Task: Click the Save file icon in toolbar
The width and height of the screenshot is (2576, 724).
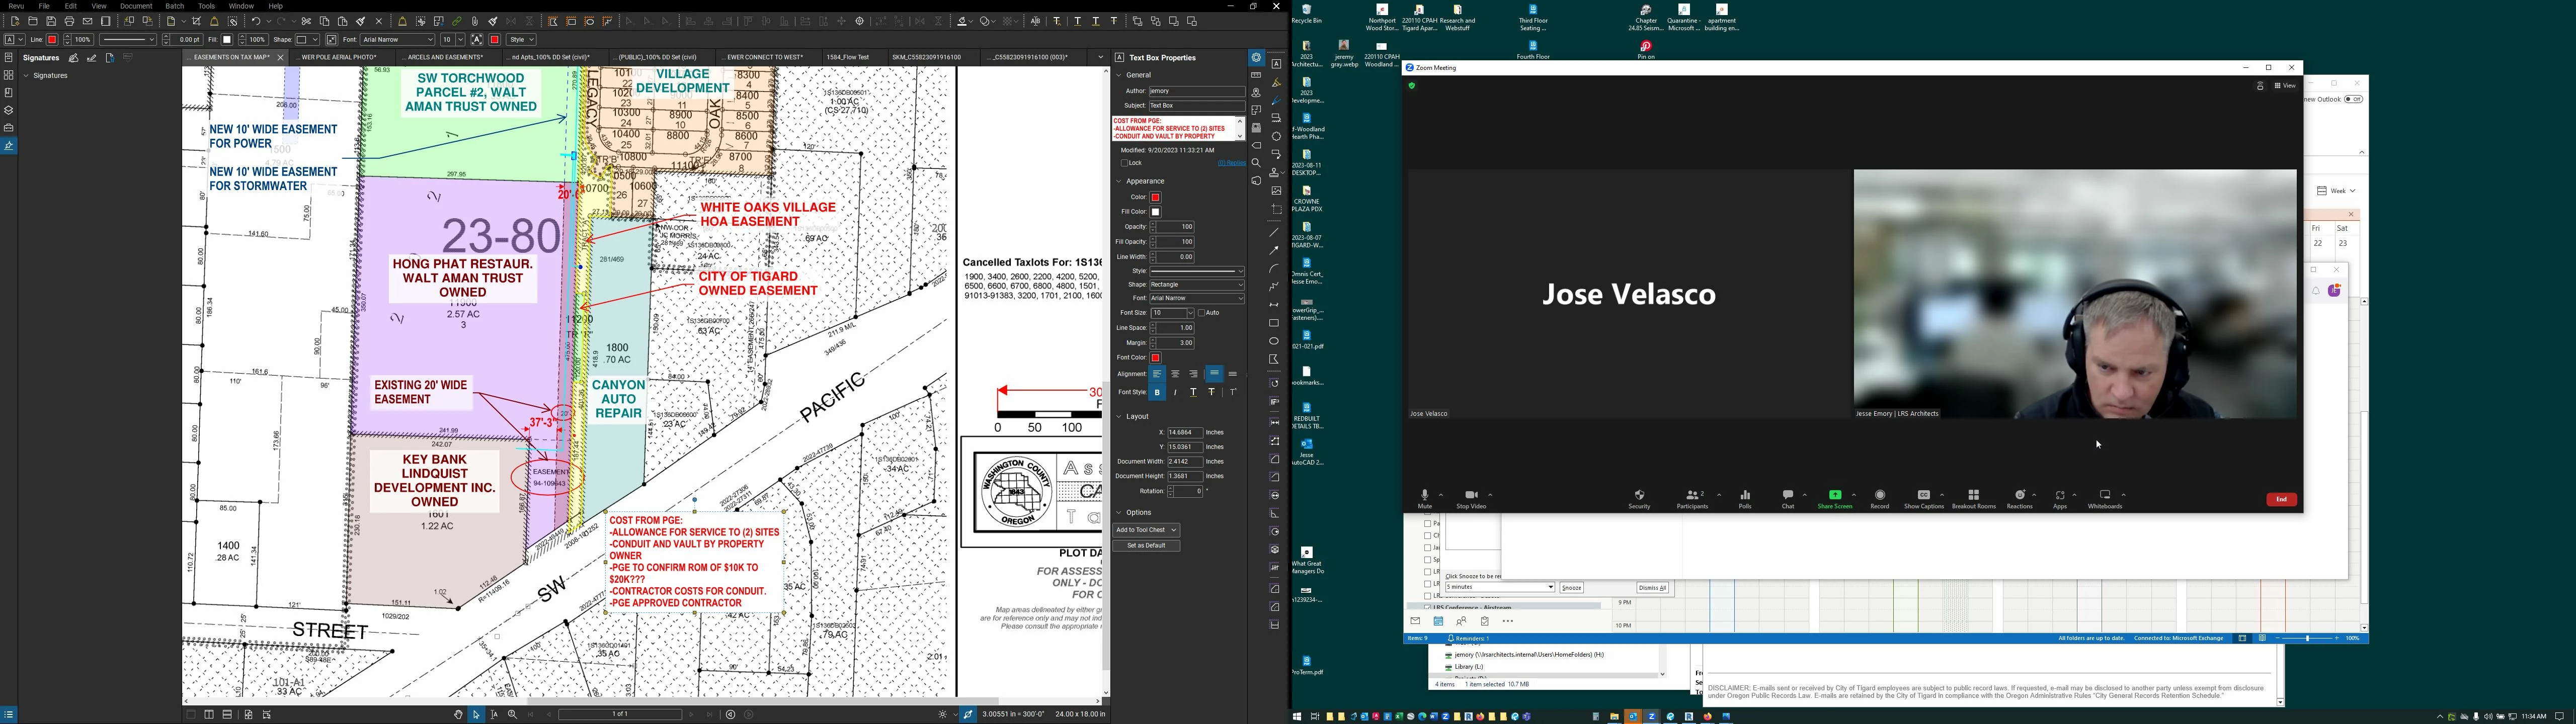Action: (x=51, y=21)
